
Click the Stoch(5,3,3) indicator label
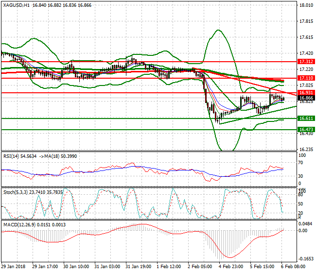tap(16, 192)
